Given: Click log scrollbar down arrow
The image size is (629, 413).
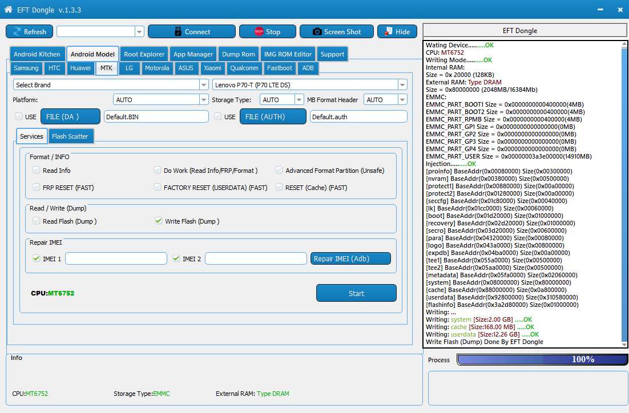Looking at the screenshot, I should click(624, 345).
